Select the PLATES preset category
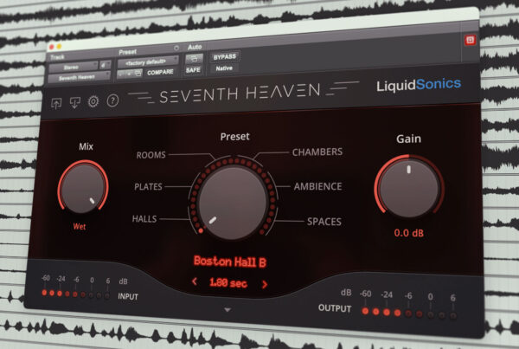519x349 pixels. [x=148, y=187]
